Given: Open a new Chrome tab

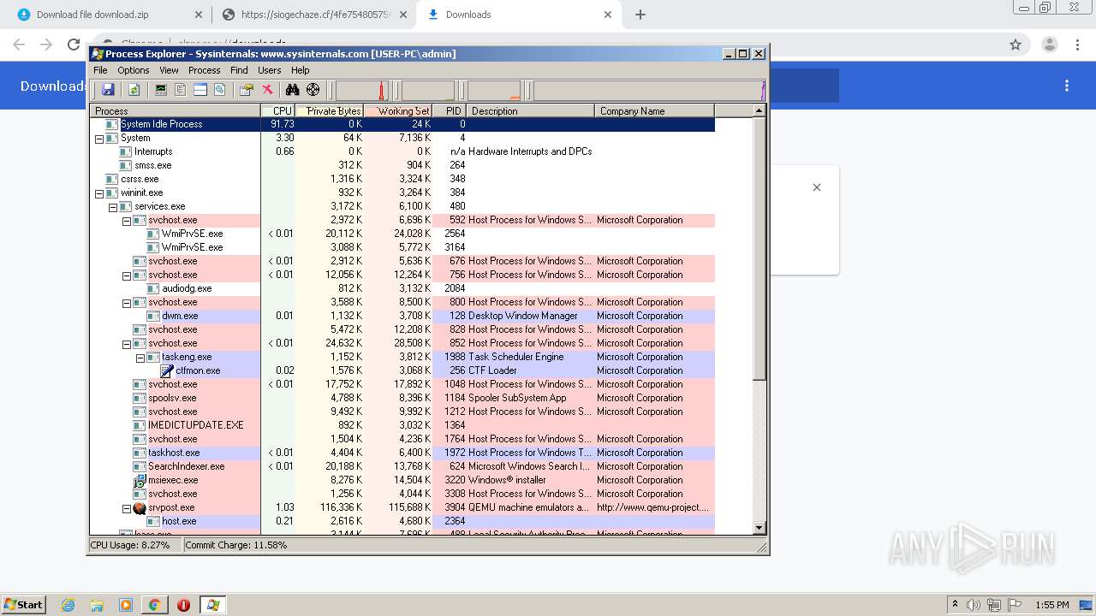Looking at the screenshot, I should click(640, 15).
